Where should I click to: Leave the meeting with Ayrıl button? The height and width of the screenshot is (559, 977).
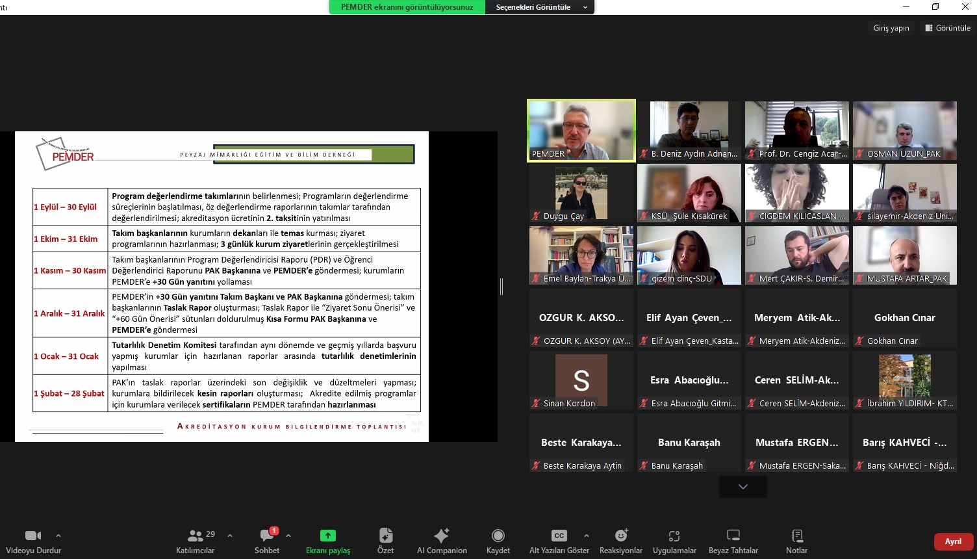pos(953,541)
